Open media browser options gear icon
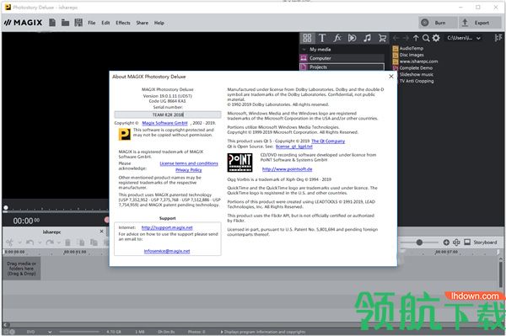The height and width of the screenshot is (336, 506). (436, 38)
